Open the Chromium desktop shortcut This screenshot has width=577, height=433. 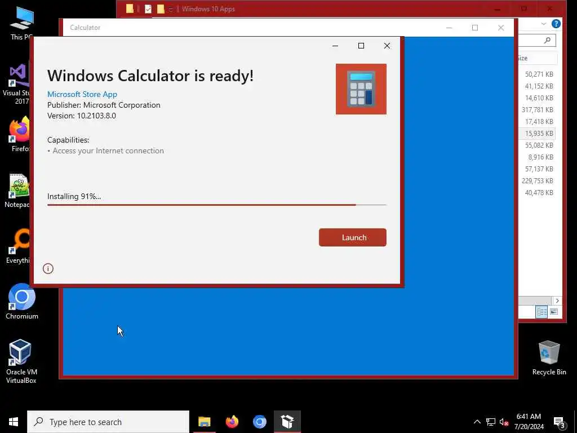pos(22,302)
